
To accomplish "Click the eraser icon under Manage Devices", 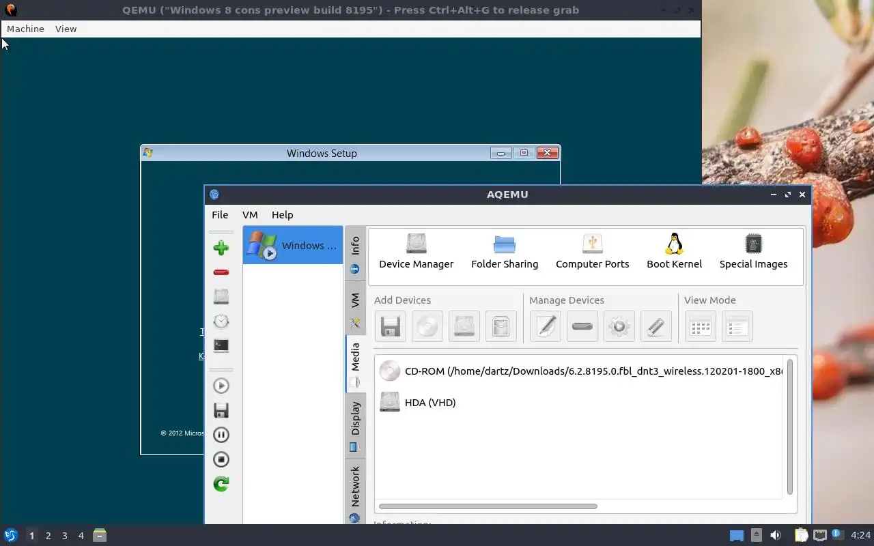I will 655,326.
